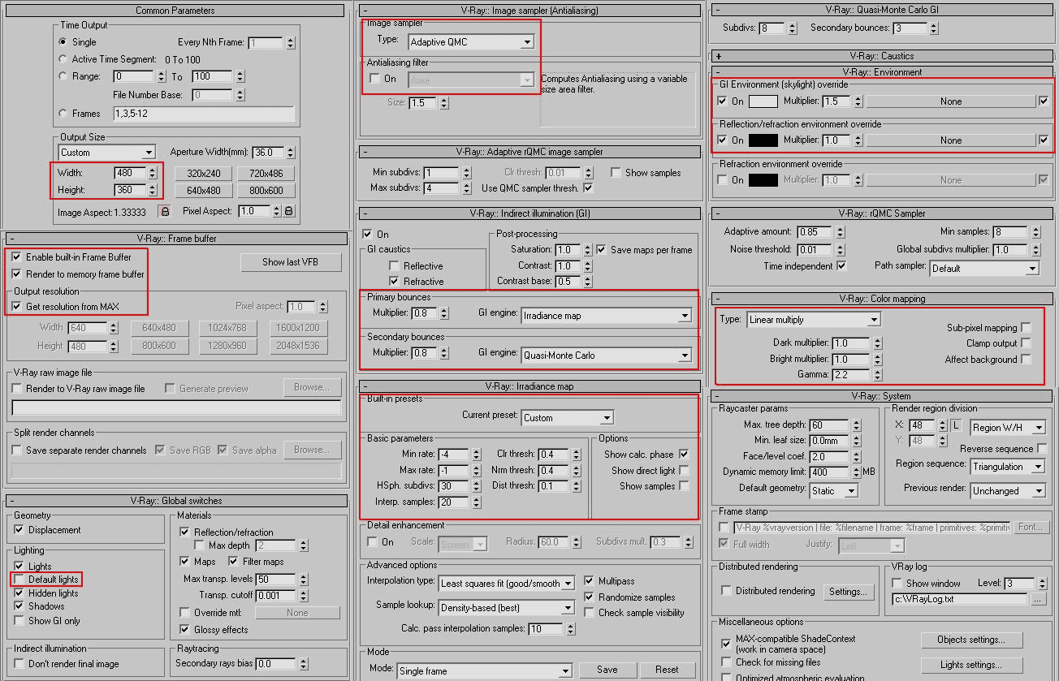Click the Output Size Width field

click(x=130, y=173)
